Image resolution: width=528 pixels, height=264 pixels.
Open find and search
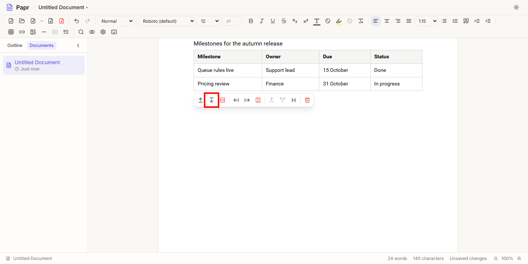[x=81, y=32]
